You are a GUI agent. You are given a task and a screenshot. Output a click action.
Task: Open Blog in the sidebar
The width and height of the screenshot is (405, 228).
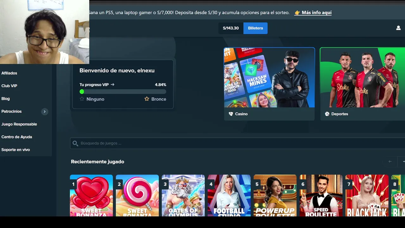pos(5,98)
